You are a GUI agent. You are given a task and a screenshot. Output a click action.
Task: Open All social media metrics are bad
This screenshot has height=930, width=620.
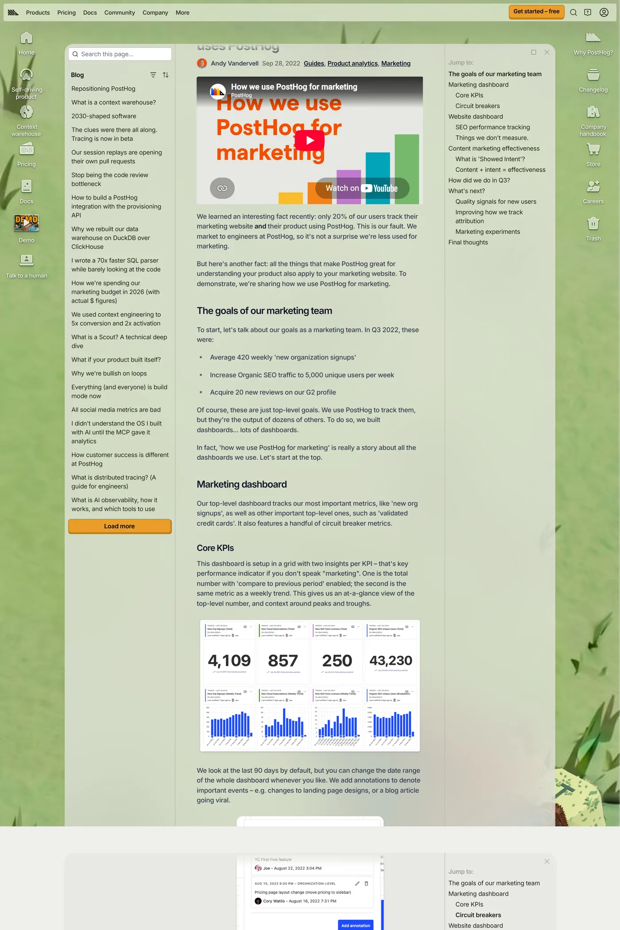point(116,410)
